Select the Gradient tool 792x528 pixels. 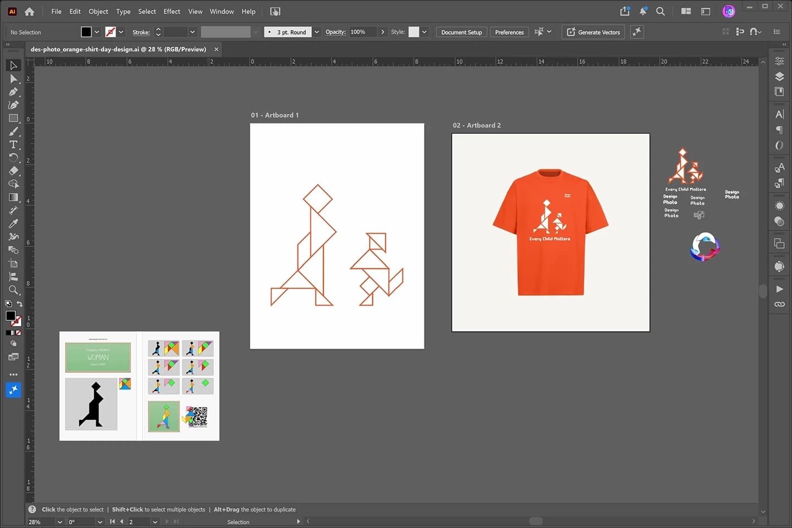click(13, 197)
